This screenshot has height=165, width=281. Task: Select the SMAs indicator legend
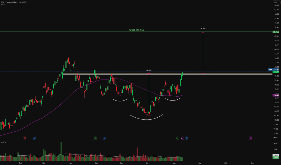point(3,4)
